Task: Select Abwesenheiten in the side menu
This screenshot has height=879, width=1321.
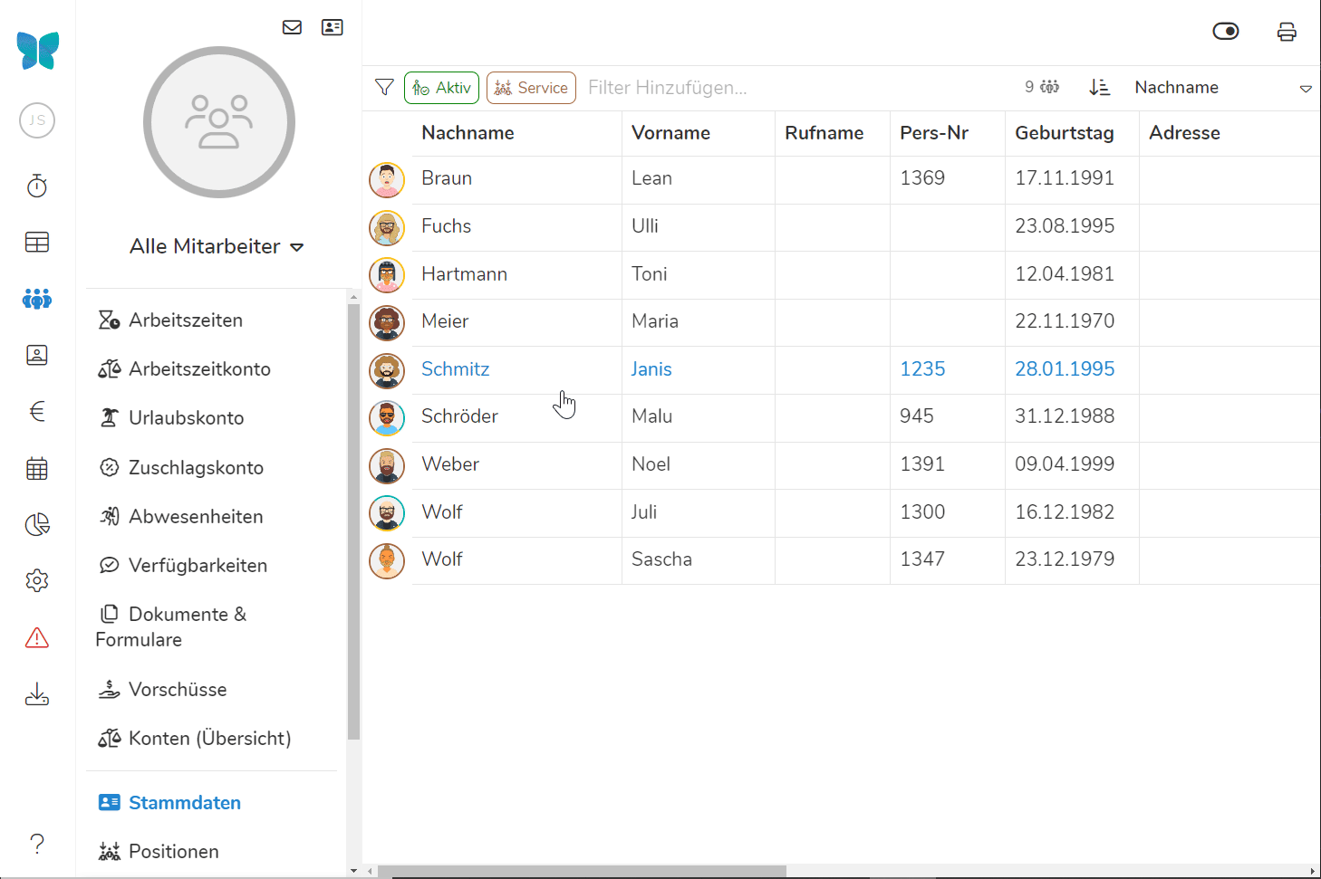Action: [196, 517]
